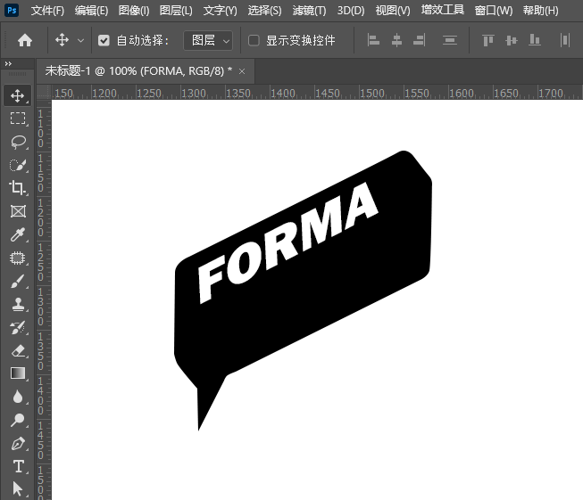Toggle the 自动选择 checkbox
This screenshot has width=583, height=500.
pos(104,40)
